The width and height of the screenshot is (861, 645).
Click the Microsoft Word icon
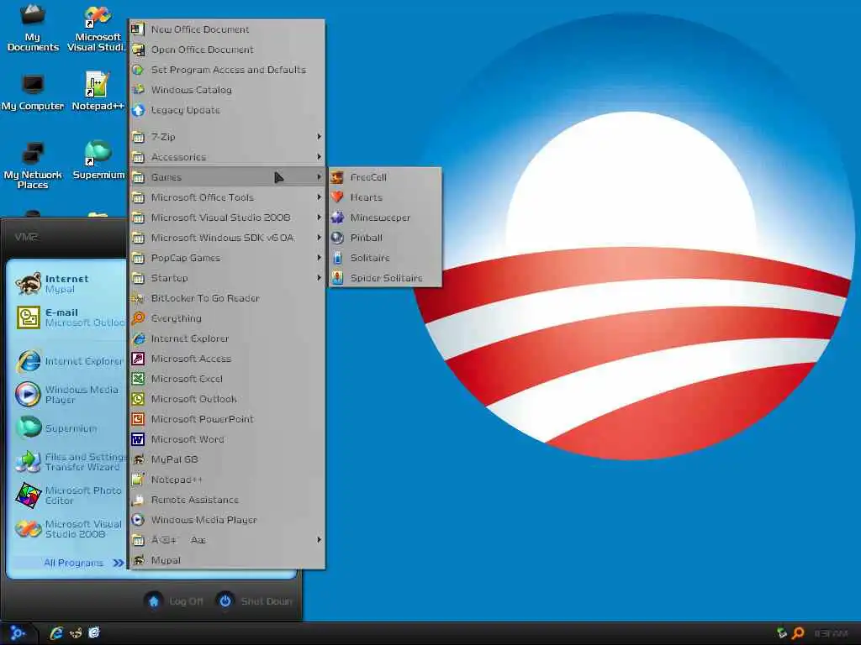(x=138, y=439)
